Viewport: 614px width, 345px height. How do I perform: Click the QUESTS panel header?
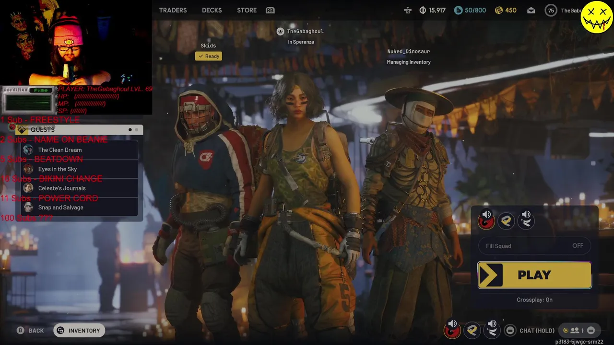tap(79, 130)
